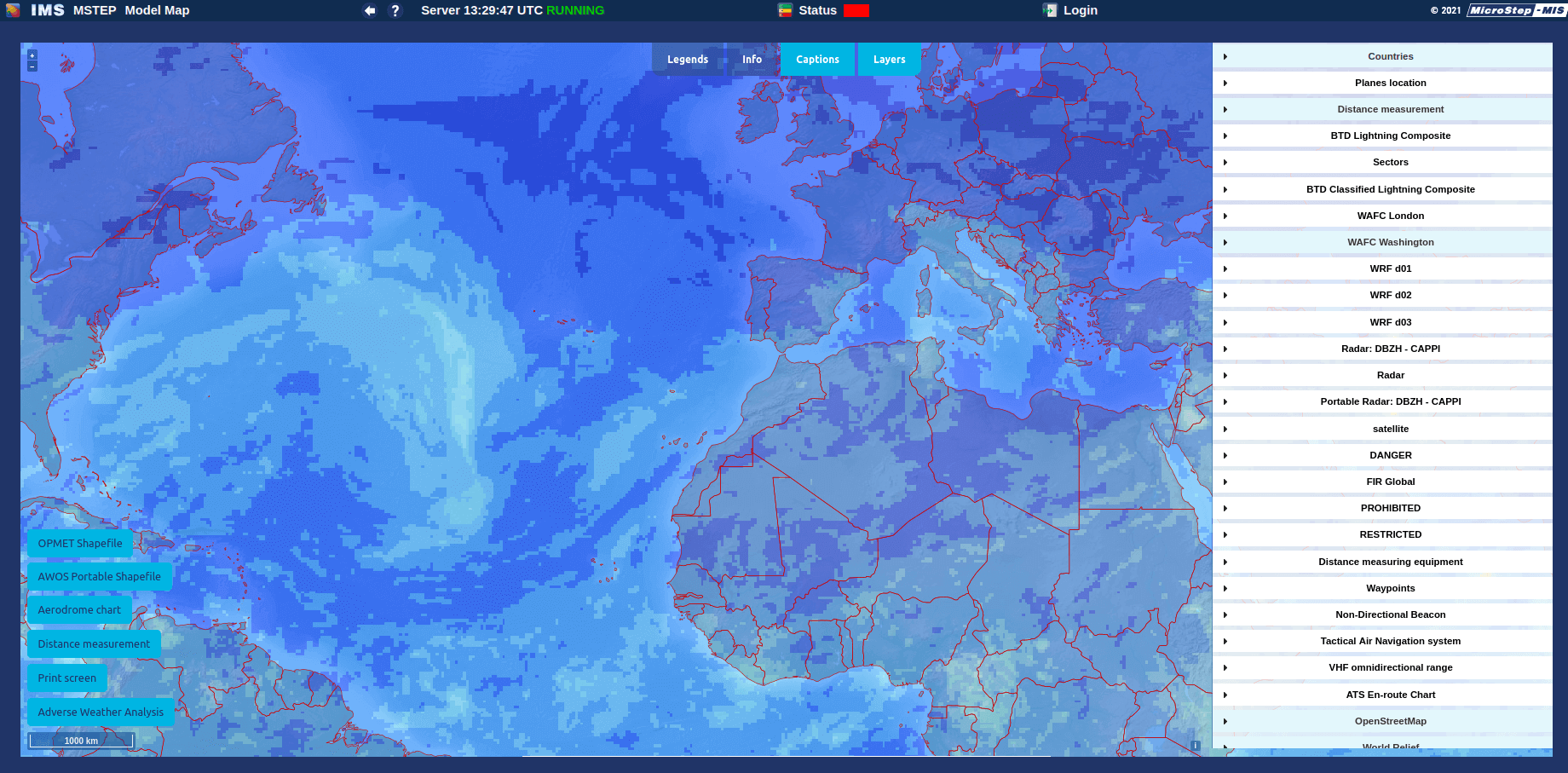Switch to the Info tab
This screenshot has height=773, width=1568.
[752, 59]
